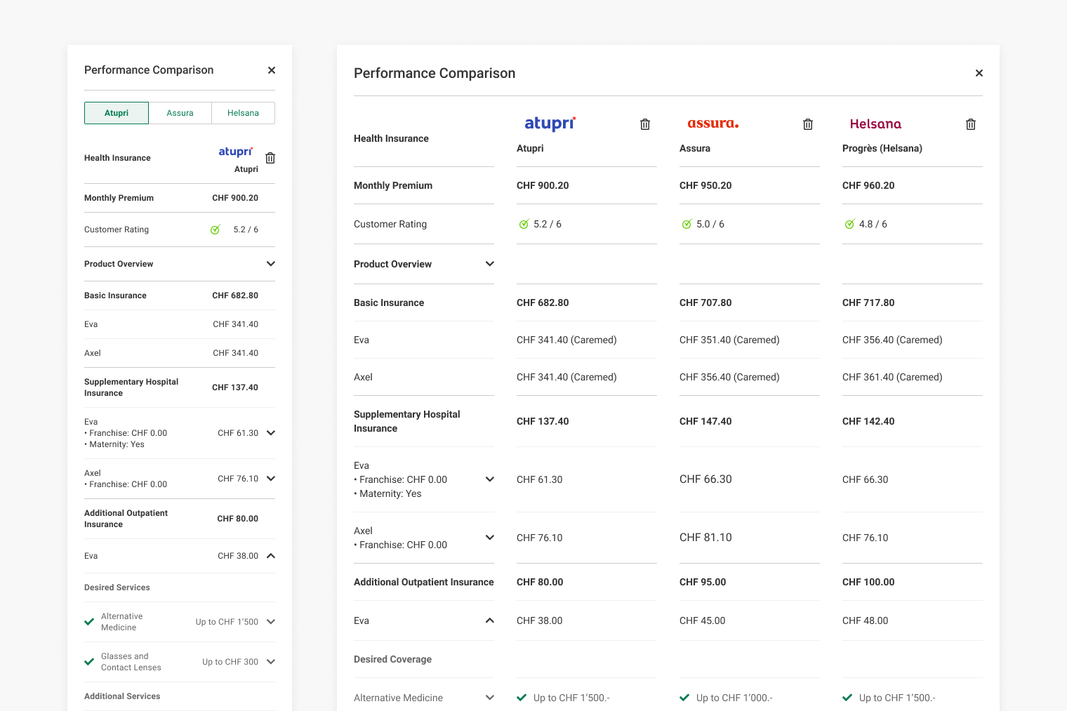Screen dimensions: 1067x711
Task: Close the large Performance Comparison panel
Action: [x=979, y=73]
